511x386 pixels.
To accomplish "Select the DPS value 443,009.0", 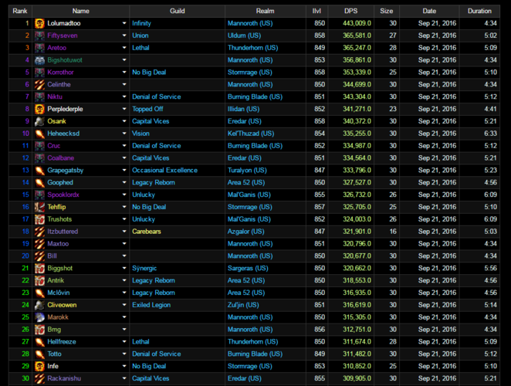I will point(357,23).
